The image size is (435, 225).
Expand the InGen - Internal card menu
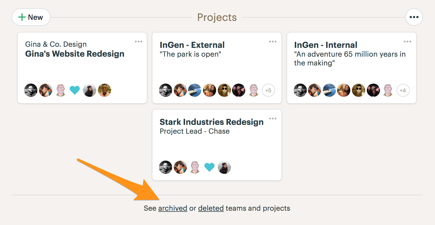408,42
